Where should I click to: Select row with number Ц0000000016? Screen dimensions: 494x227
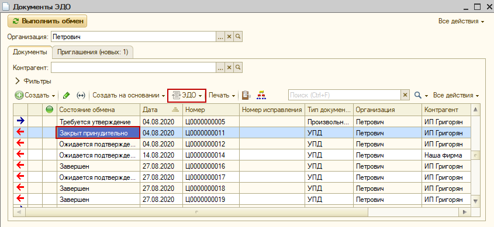242,166
